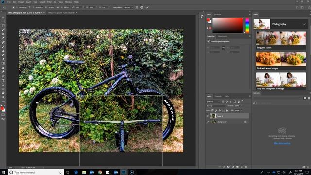Add a layer style with fx icon

click(224, 167)
